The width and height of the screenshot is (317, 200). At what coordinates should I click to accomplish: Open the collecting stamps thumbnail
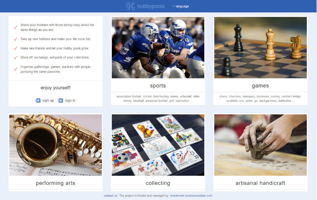[x=158, y=145]
